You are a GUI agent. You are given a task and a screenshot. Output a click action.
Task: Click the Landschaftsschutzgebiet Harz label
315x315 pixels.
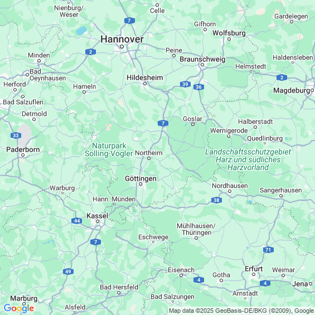point(248,159)
